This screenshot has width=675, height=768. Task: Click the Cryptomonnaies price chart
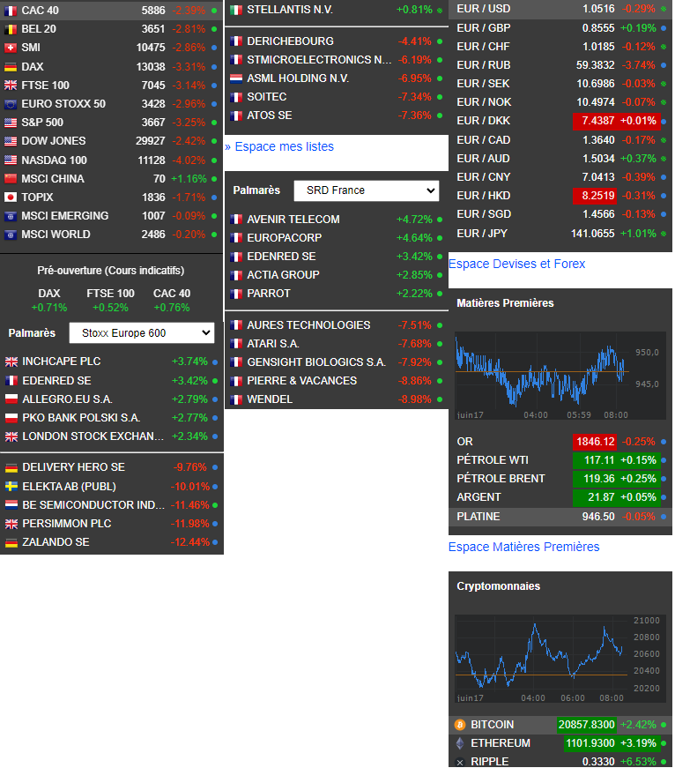560,659
